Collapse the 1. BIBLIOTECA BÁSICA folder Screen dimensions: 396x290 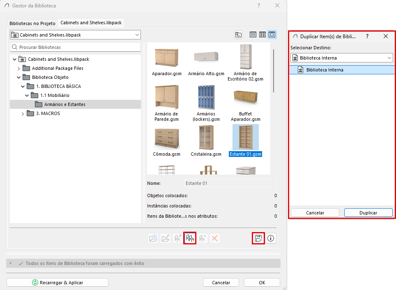(23, 86)
